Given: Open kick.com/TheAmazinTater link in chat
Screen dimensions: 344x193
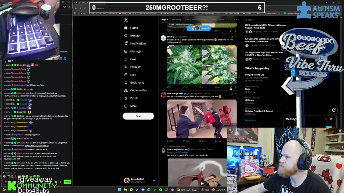Looking at the screenshot, I should click(x=52, y=96).
